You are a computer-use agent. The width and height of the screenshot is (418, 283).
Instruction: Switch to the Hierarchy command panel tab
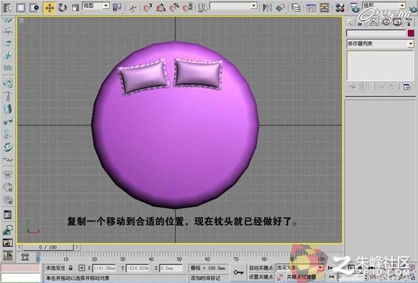(x=373, y=23)
